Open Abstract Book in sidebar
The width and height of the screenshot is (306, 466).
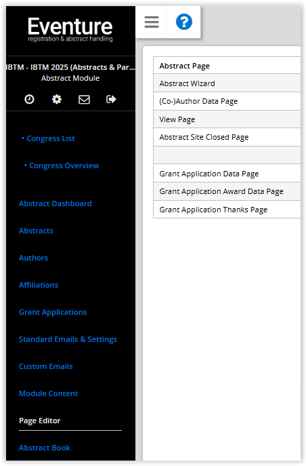coord(45,448)
